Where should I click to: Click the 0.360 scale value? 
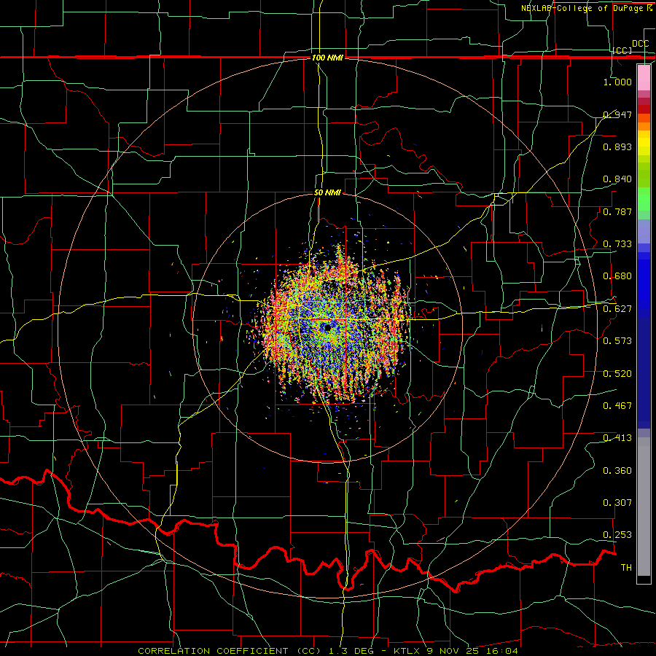[x=617, y=471]
